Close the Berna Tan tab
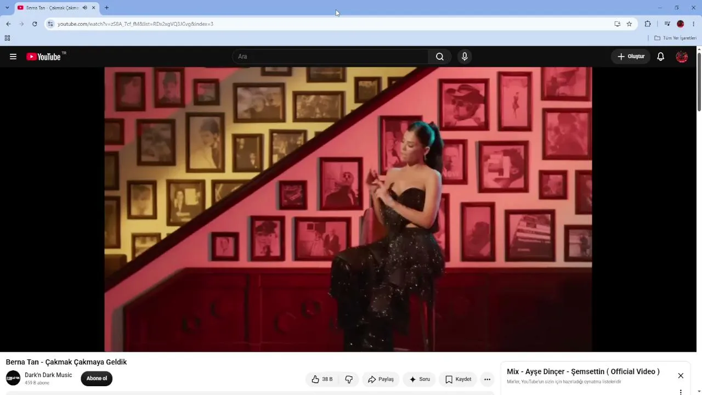The image size is (702, 395). pyautogui.click(x=94, y=8)
